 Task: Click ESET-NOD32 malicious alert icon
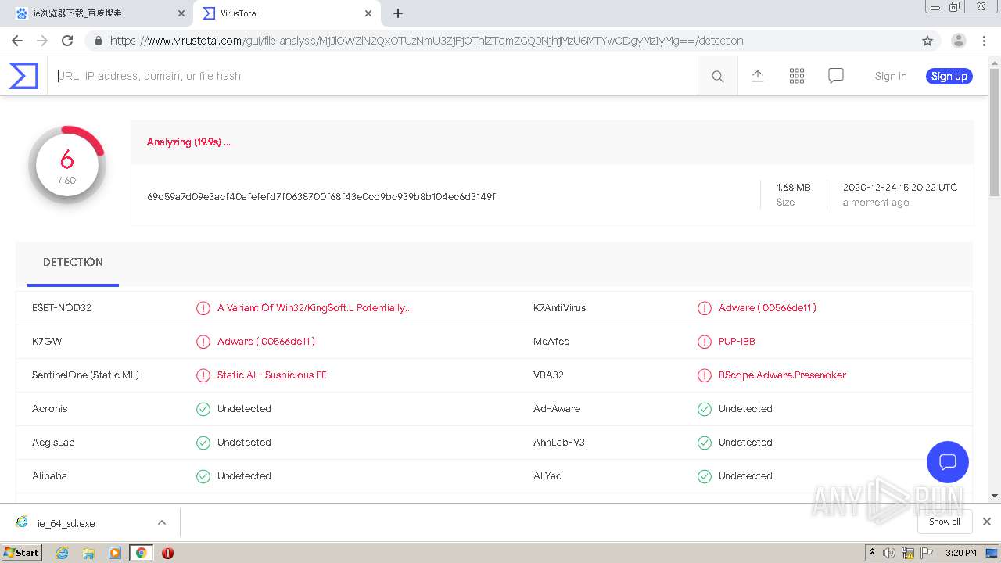click(203, 308)
